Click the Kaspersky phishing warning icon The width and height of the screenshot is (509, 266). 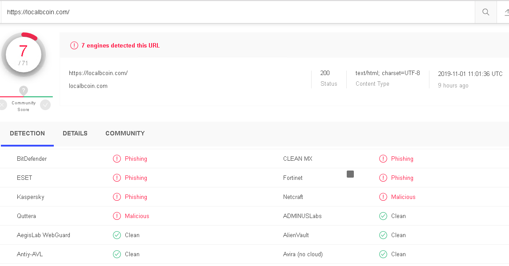117,197
